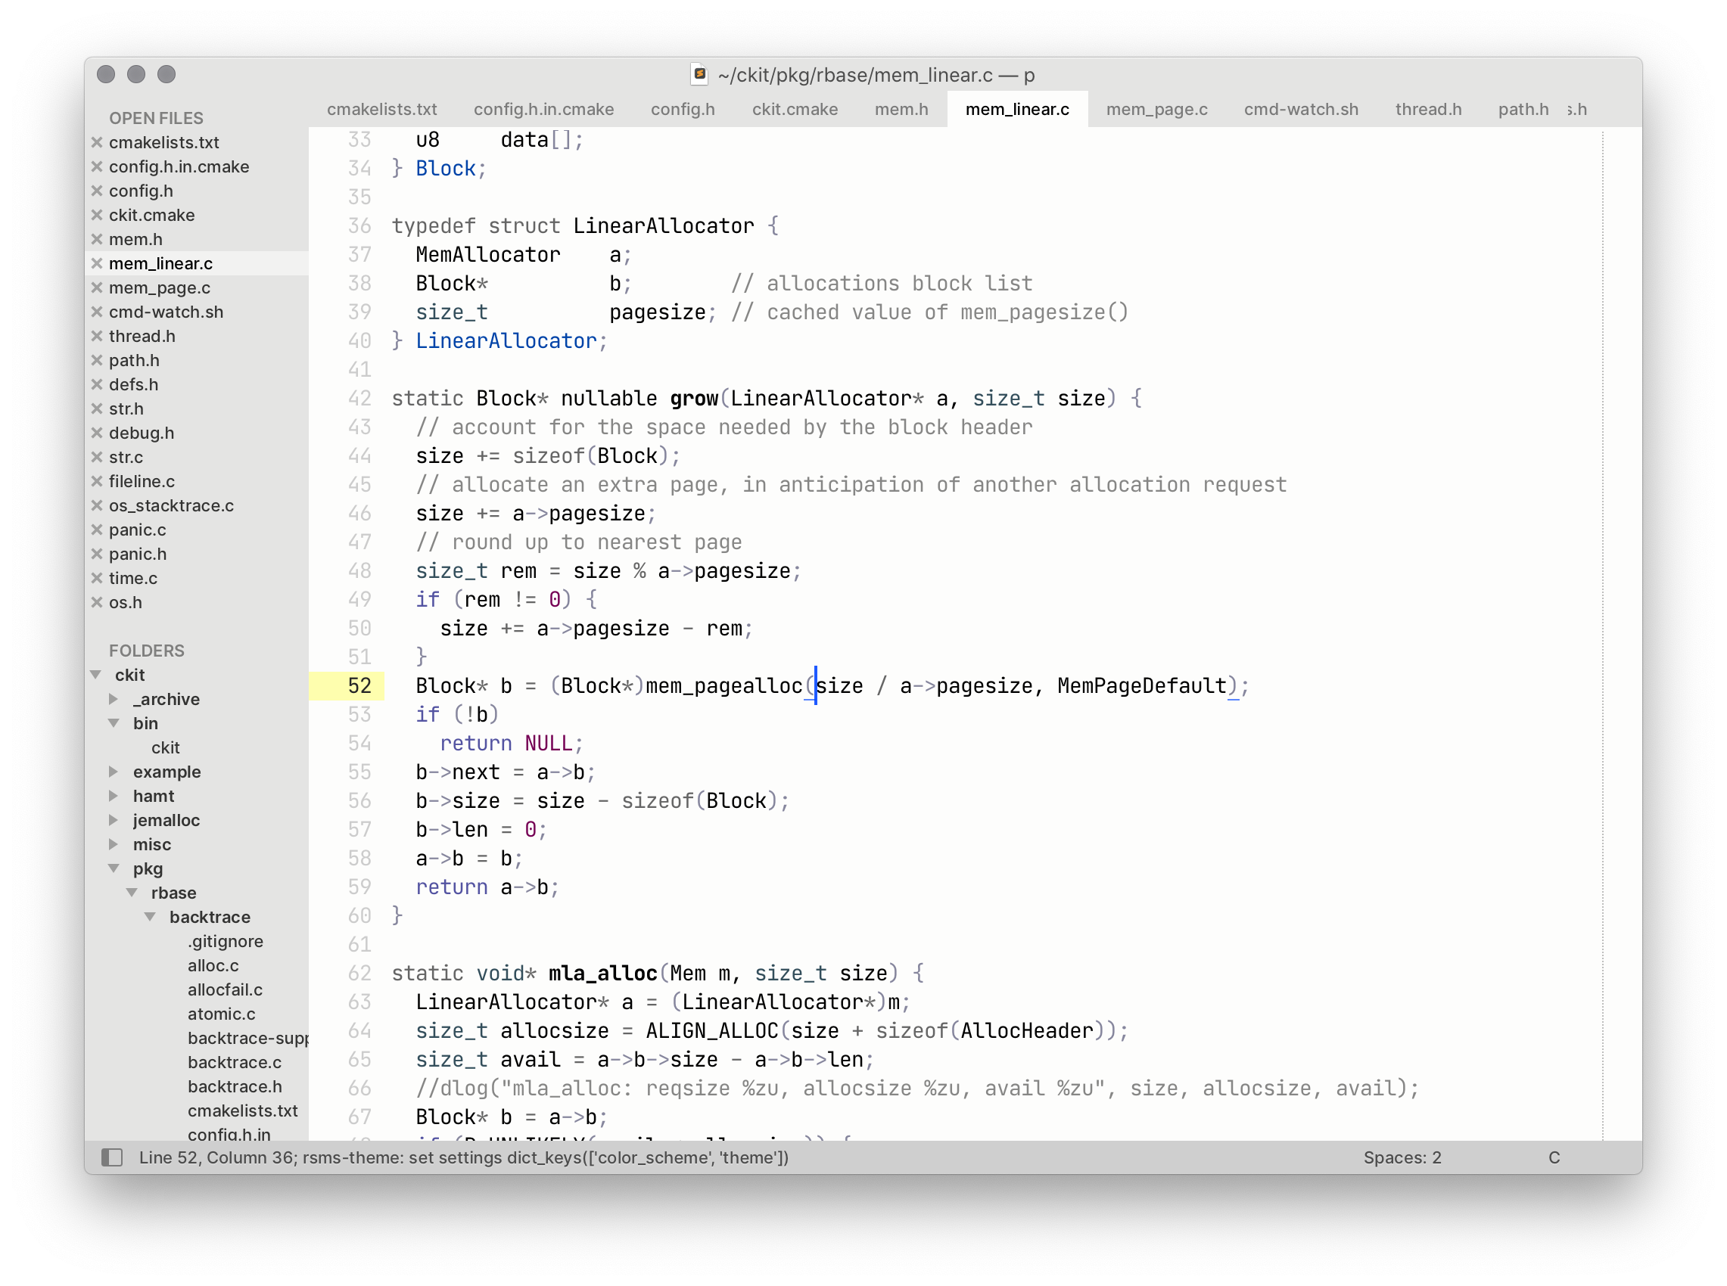
Task: Collapse the backtrace folder
Action: click(x=151, y=917)
